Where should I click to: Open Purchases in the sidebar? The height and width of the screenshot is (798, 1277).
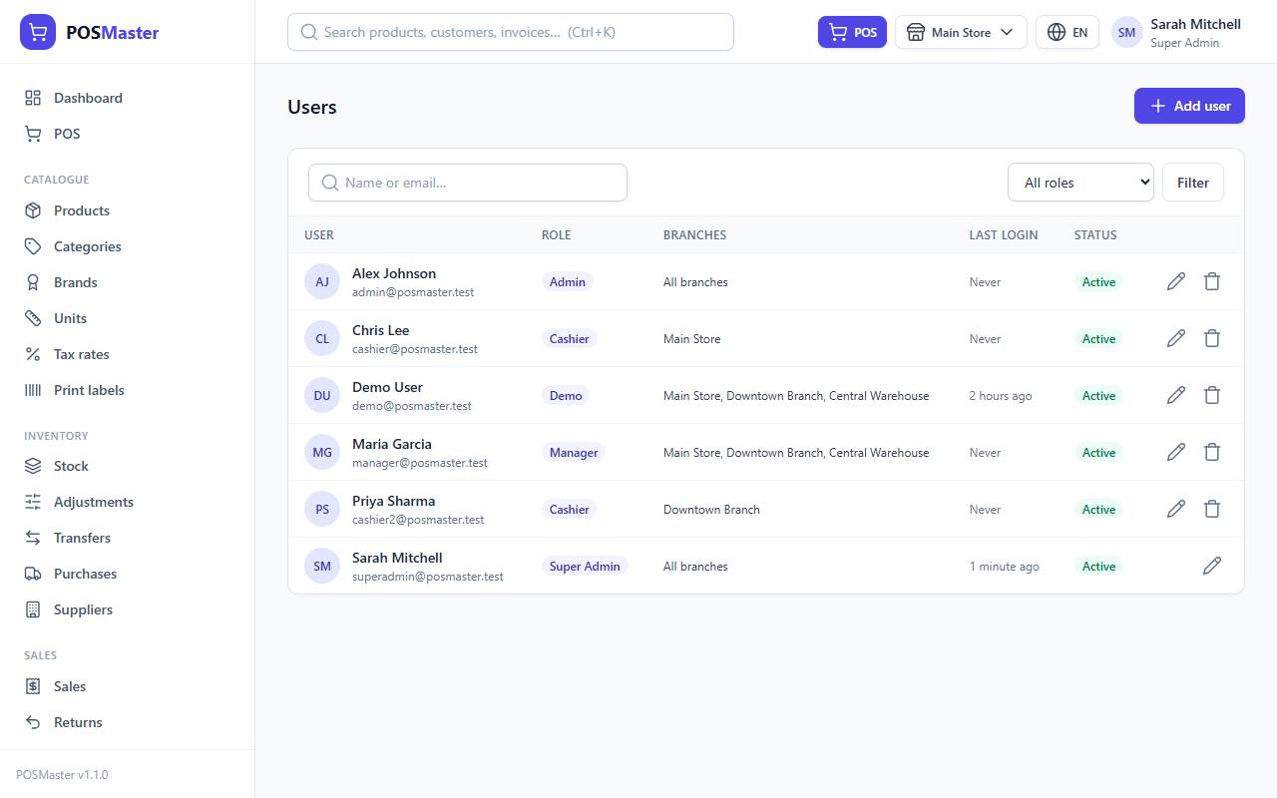[127, 574]
